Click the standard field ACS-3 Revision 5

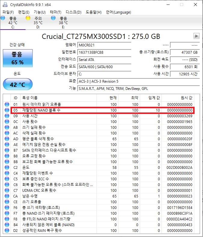point(139,81)
